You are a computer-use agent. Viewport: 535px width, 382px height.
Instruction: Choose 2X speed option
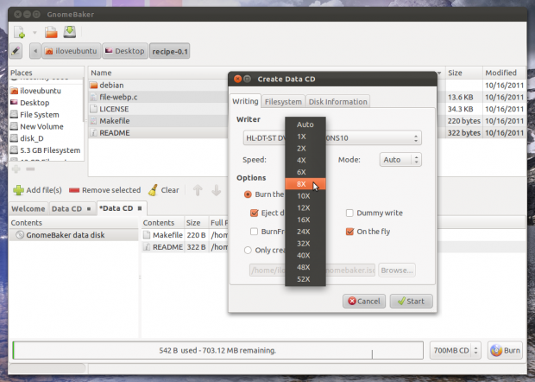[305, 149]
